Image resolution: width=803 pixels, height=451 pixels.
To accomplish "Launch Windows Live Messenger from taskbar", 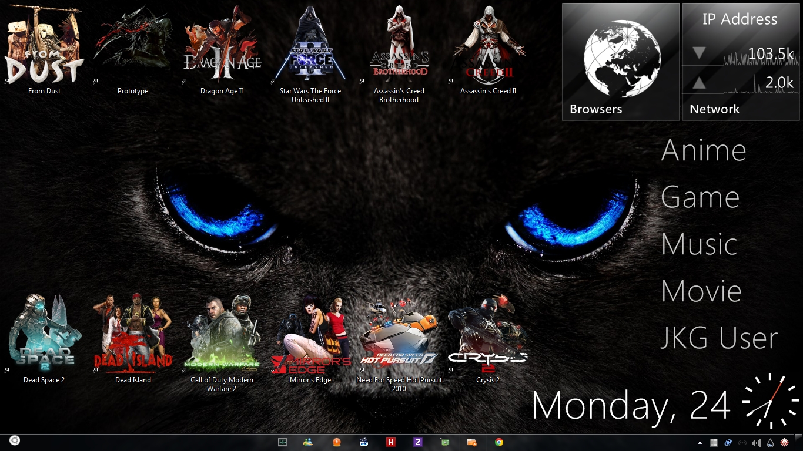I will click(308, 443).
